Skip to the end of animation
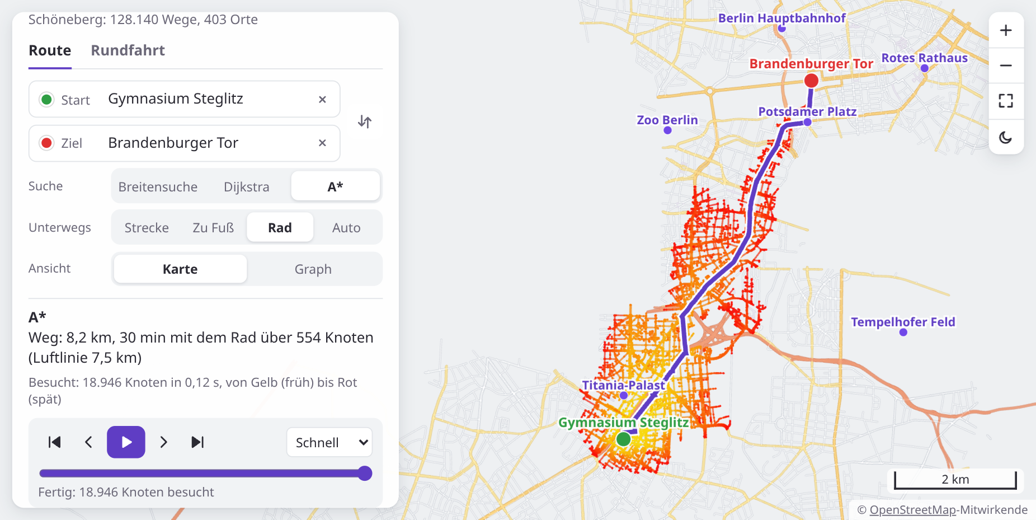Image resolution: width=1036 pixels, height=520 pixels. pyautogui.click(x=197, y=442)
